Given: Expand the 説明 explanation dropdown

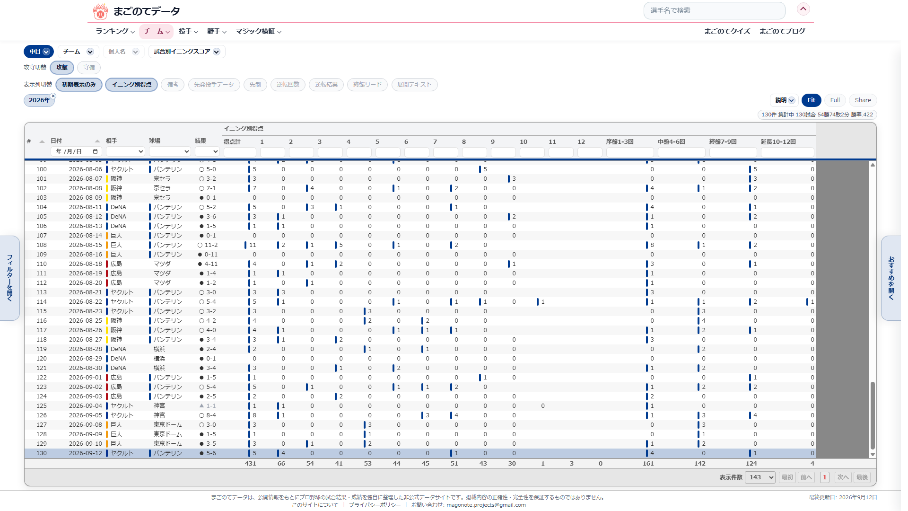Looking at the screenshot, I should [x=785, y=100].
